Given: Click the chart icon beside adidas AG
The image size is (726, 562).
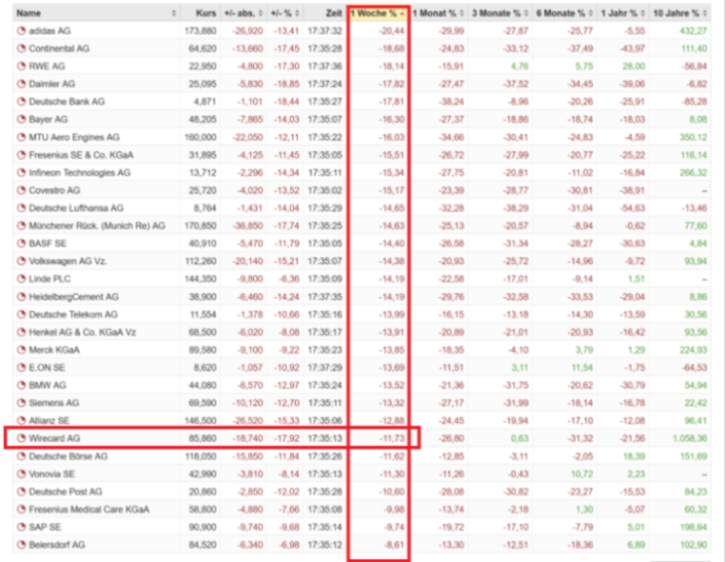Looking at the screenshot, I should (x=21, y=31).
